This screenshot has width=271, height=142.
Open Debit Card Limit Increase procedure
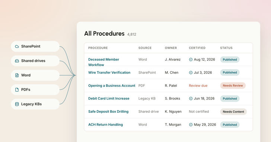[109, 99]
